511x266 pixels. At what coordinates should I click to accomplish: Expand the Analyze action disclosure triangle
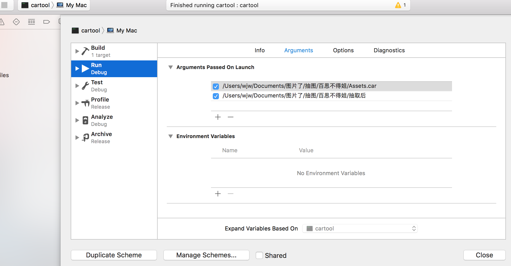(x=77, y=120)
